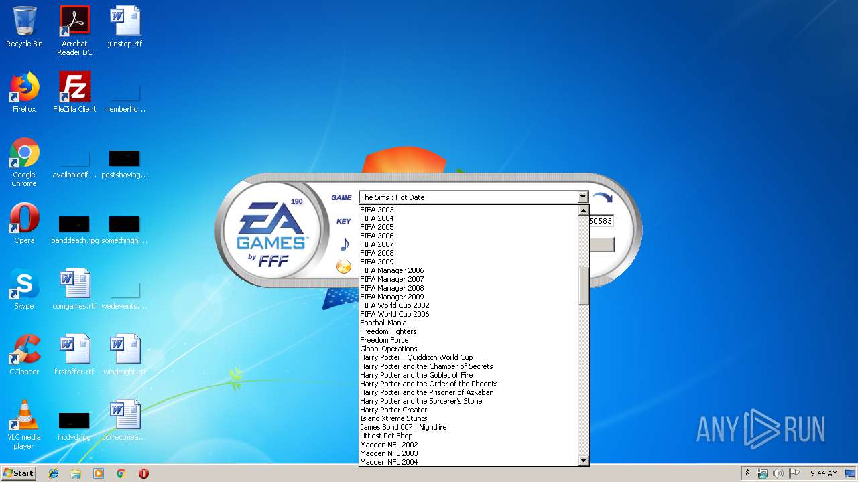Open the GAME combo box arrow
This screenshot has height=482, width=858.
583,197
